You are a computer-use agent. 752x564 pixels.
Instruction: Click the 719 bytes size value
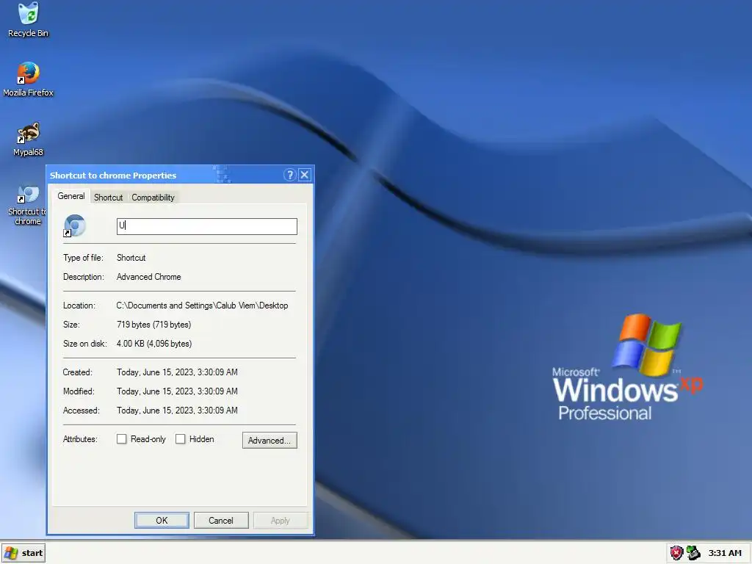(x=153, y=325)
